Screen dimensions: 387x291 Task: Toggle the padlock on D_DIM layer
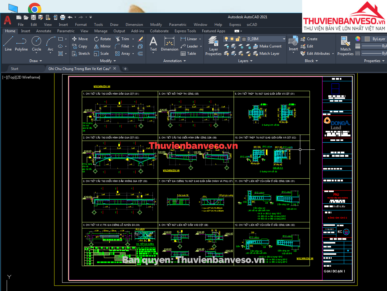[238, 39]
